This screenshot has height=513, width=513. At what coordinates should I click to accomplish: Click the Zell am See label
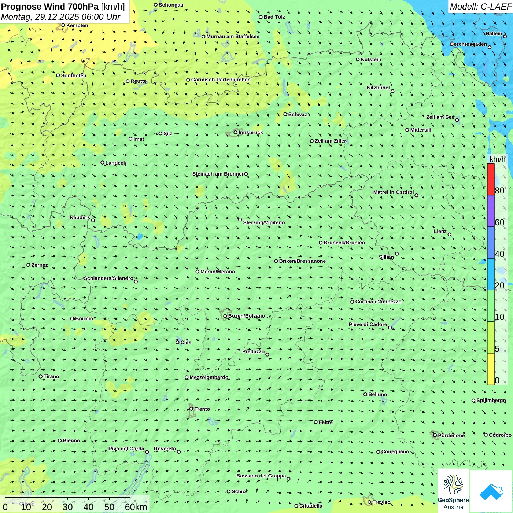440,117
